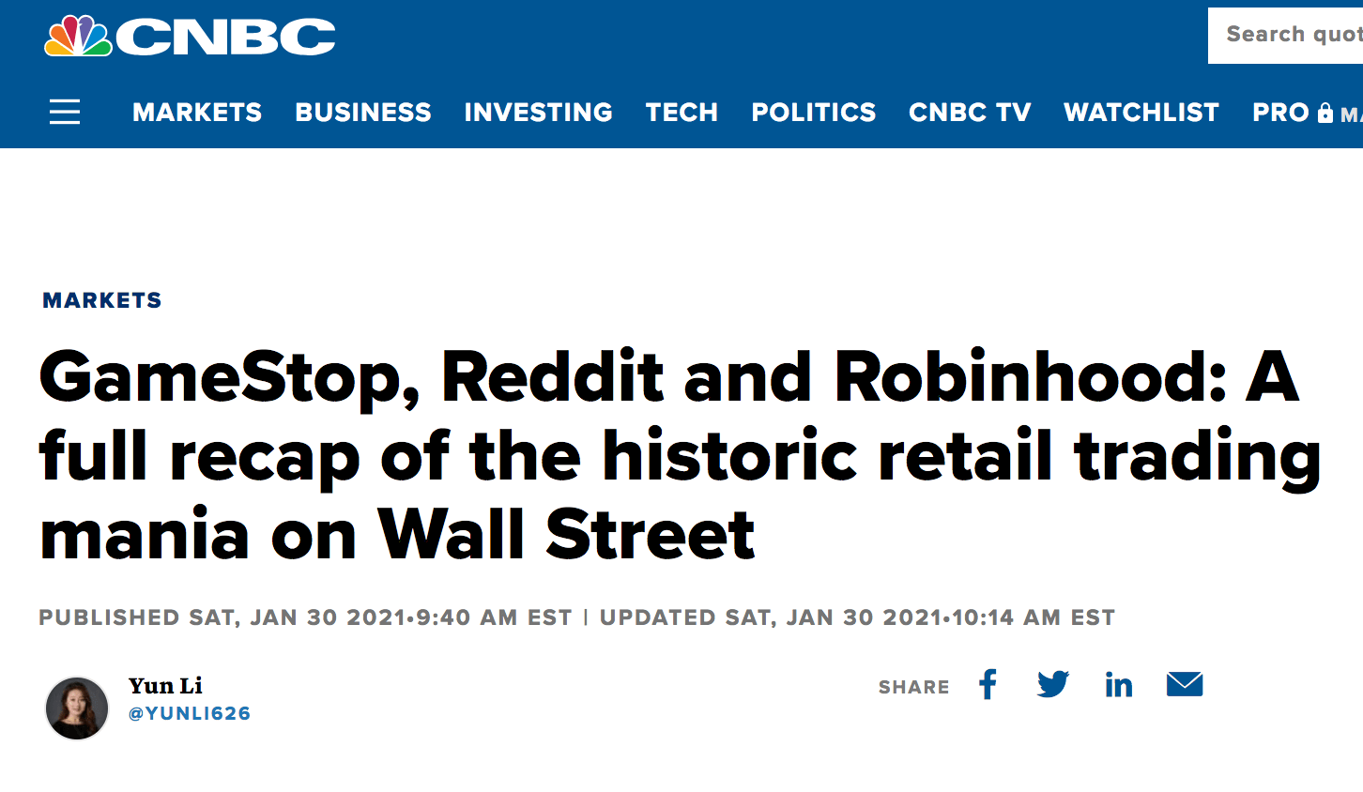1363x792 pixels.
Task: View the Watchlist page
Action: click(x=1141, y=113)
